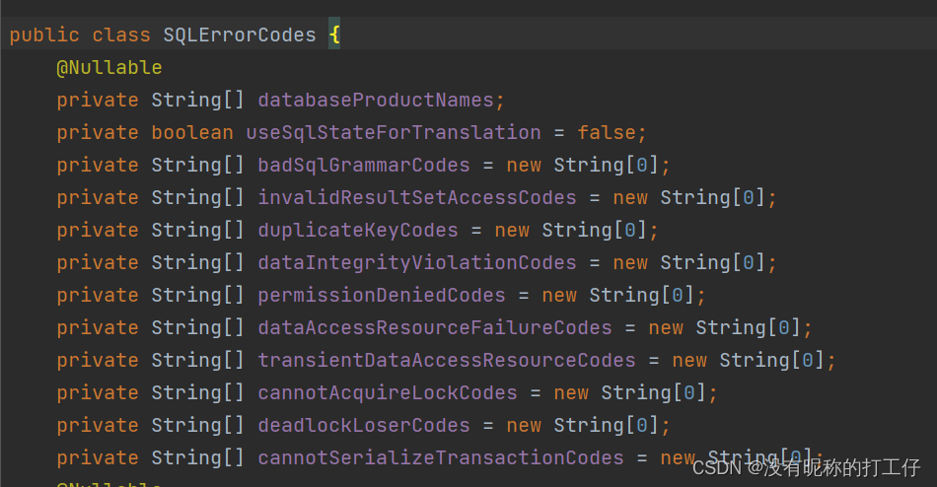The image size is (937, 487).
Task: Click the public keyword on class line
Action: [44, 35]
